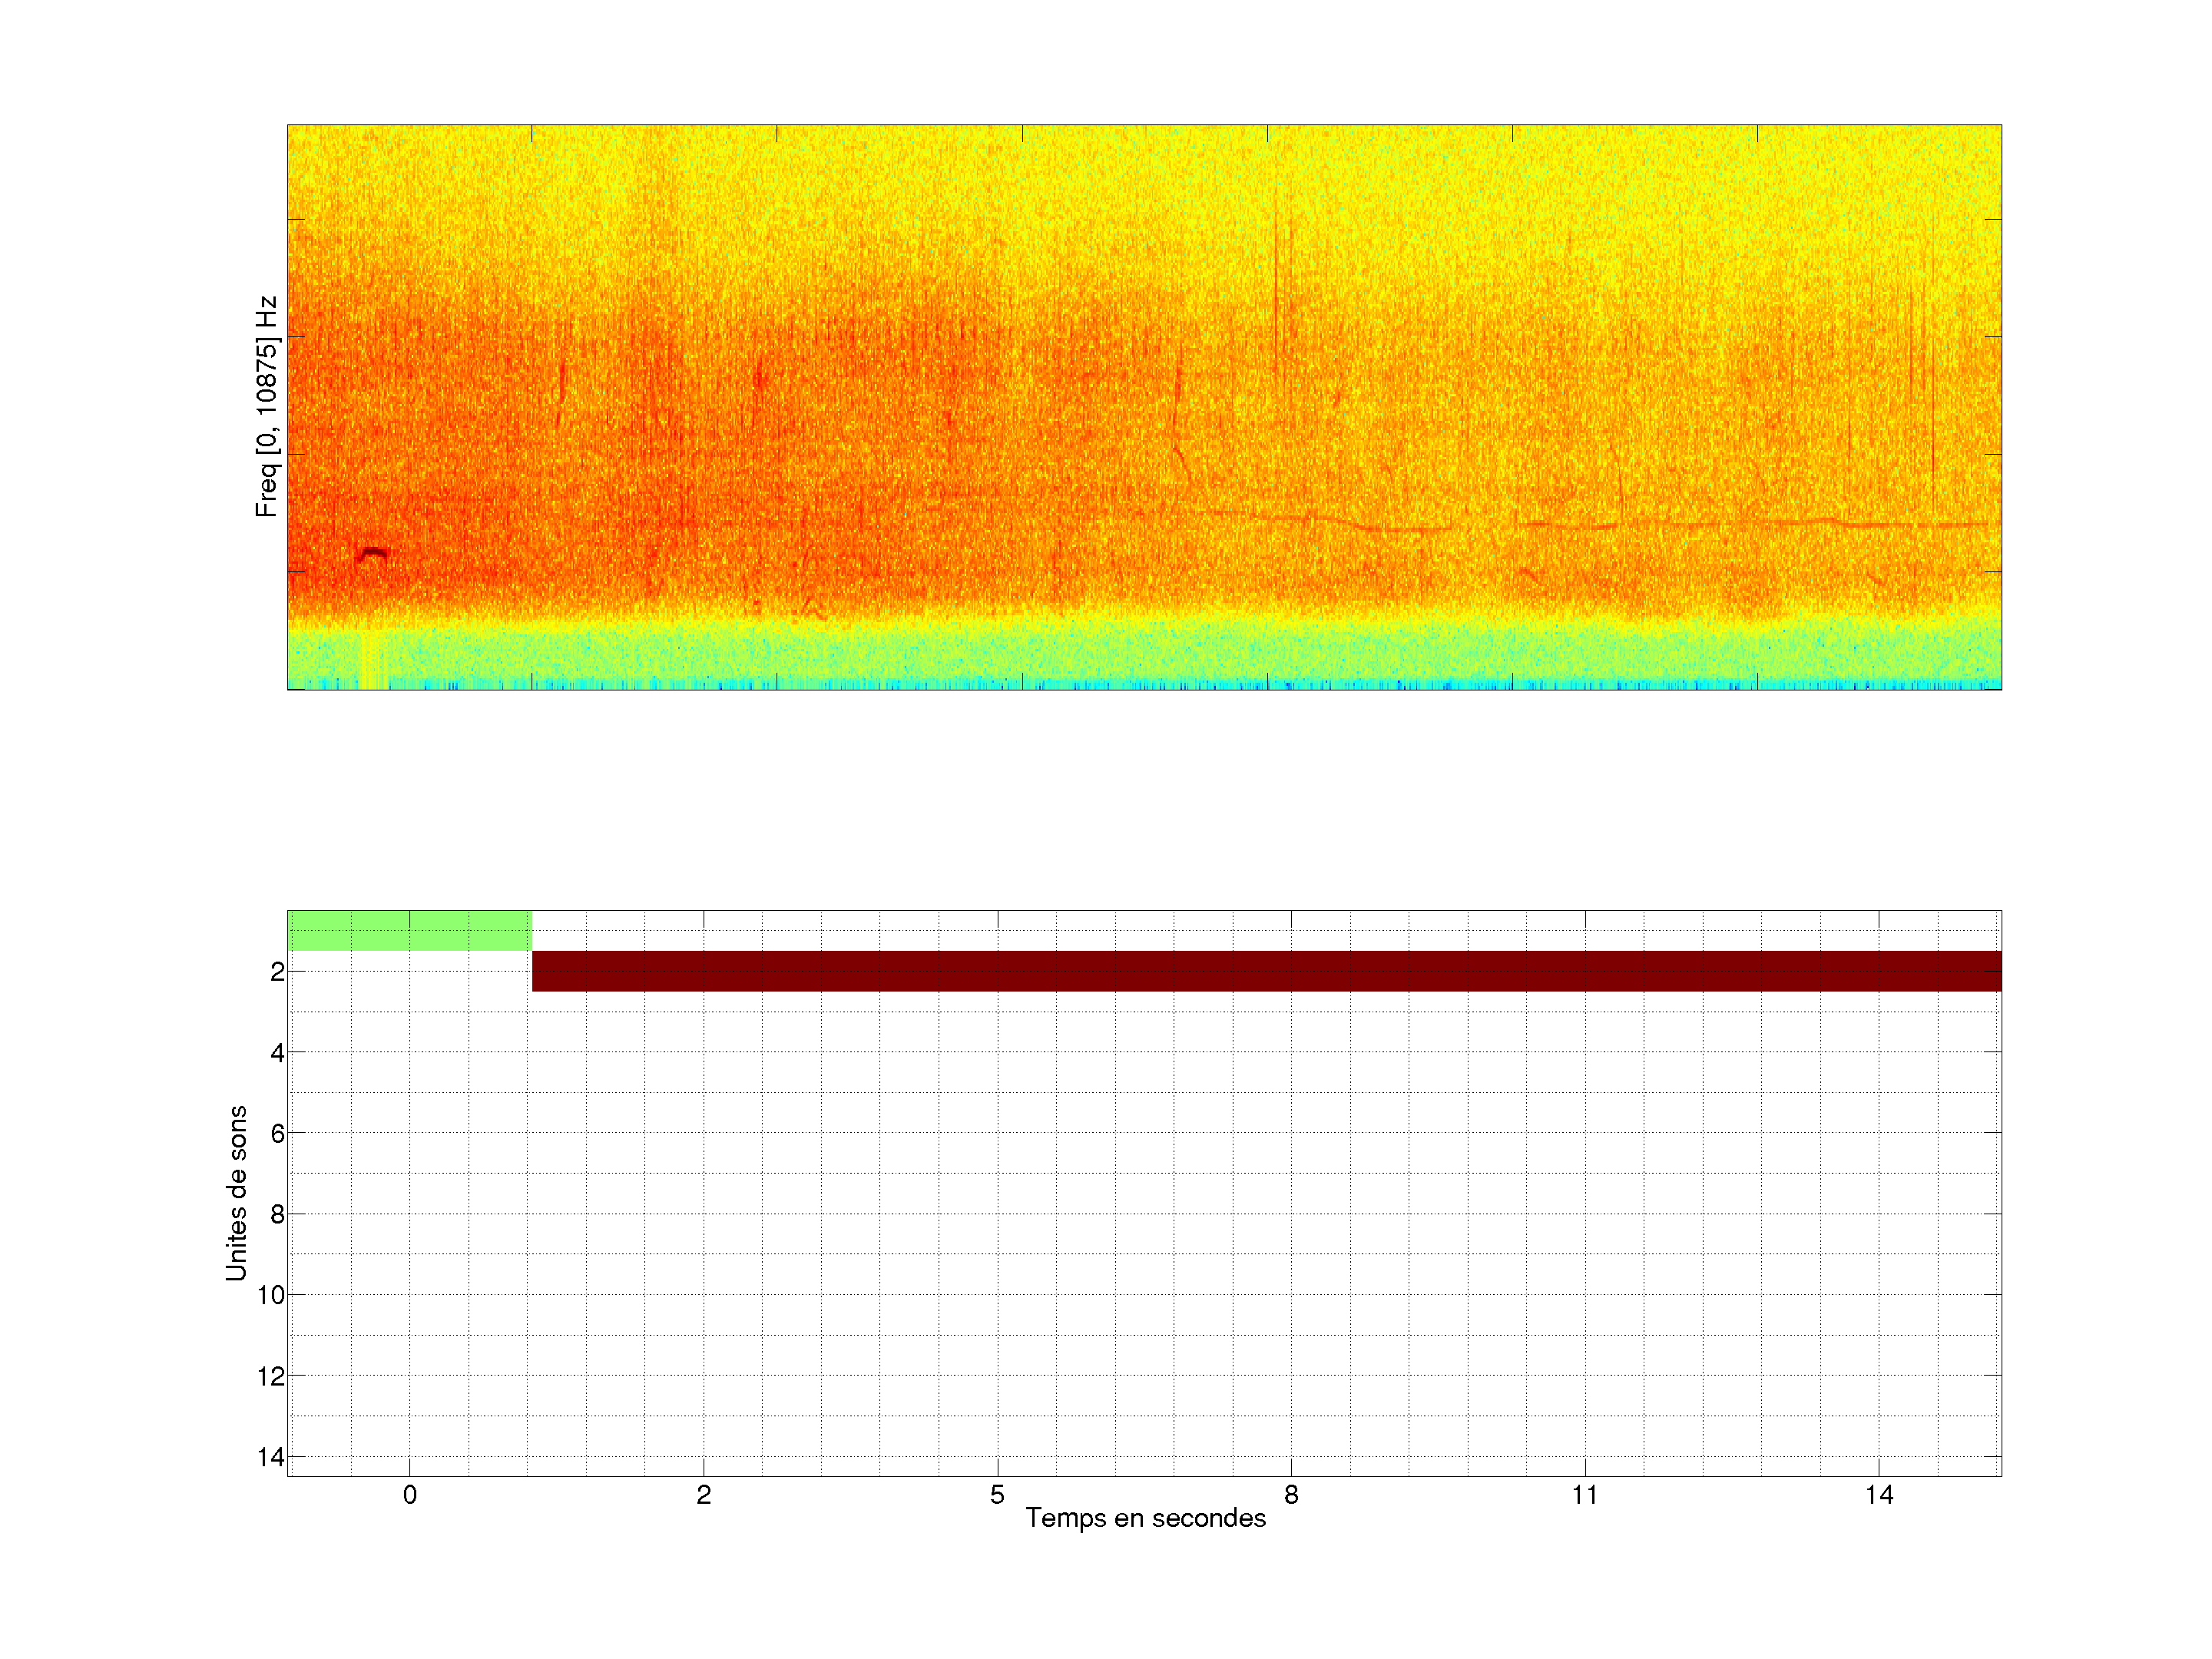Click the dark red blob in spectrogram

tap(373, 554)
